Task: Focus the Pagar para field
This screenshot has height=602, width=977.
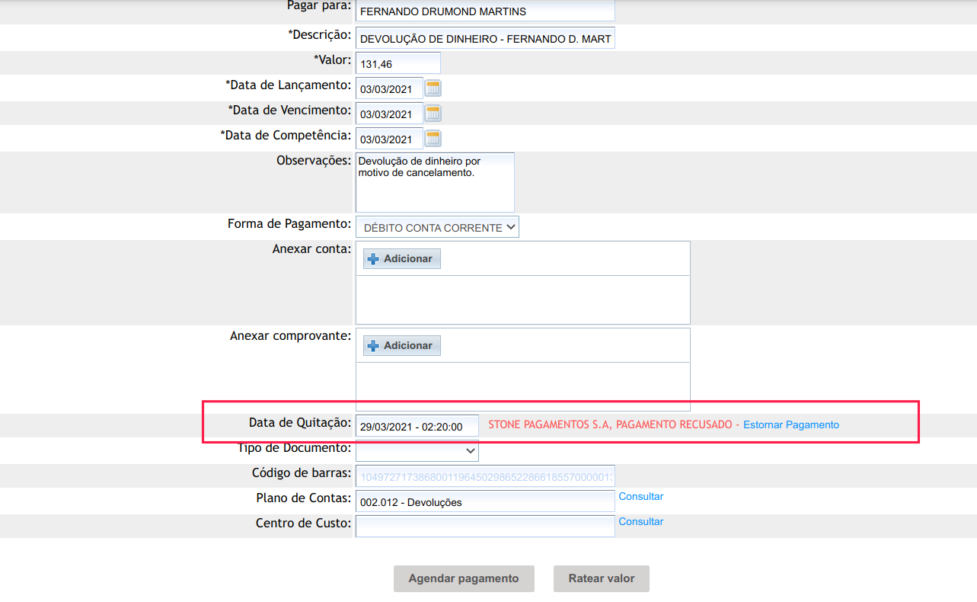Action: (484, 11)
